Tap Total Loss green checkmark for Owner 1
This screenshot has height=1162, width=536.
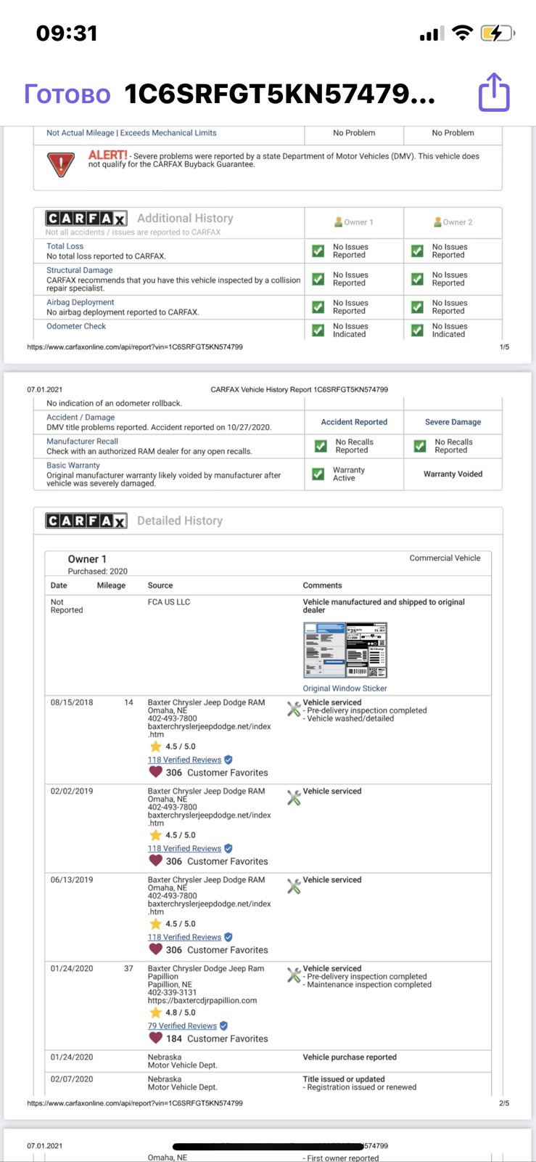pyautogui.click(x=318, y=251)
